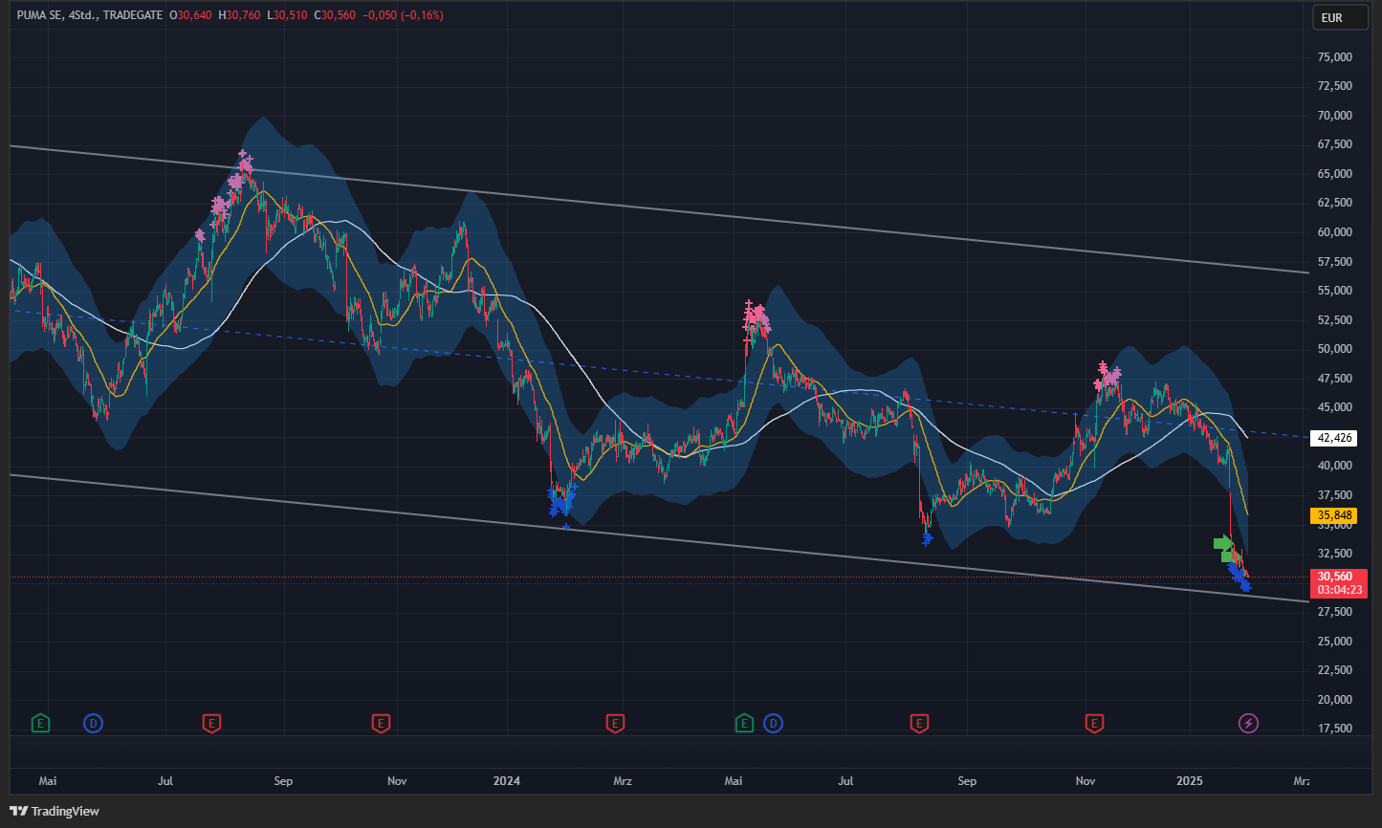This screenshot has width=1382, height=828.
Task: Click the blue D dividend marker right after 2024
Action: pyautogui.click(x=773, y=723)
